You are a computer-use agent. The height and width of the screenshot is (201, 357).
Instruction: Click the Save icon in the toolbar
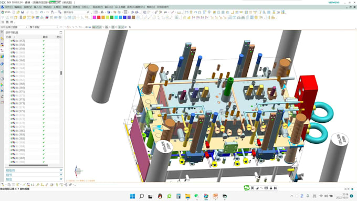tap(22, 12)
